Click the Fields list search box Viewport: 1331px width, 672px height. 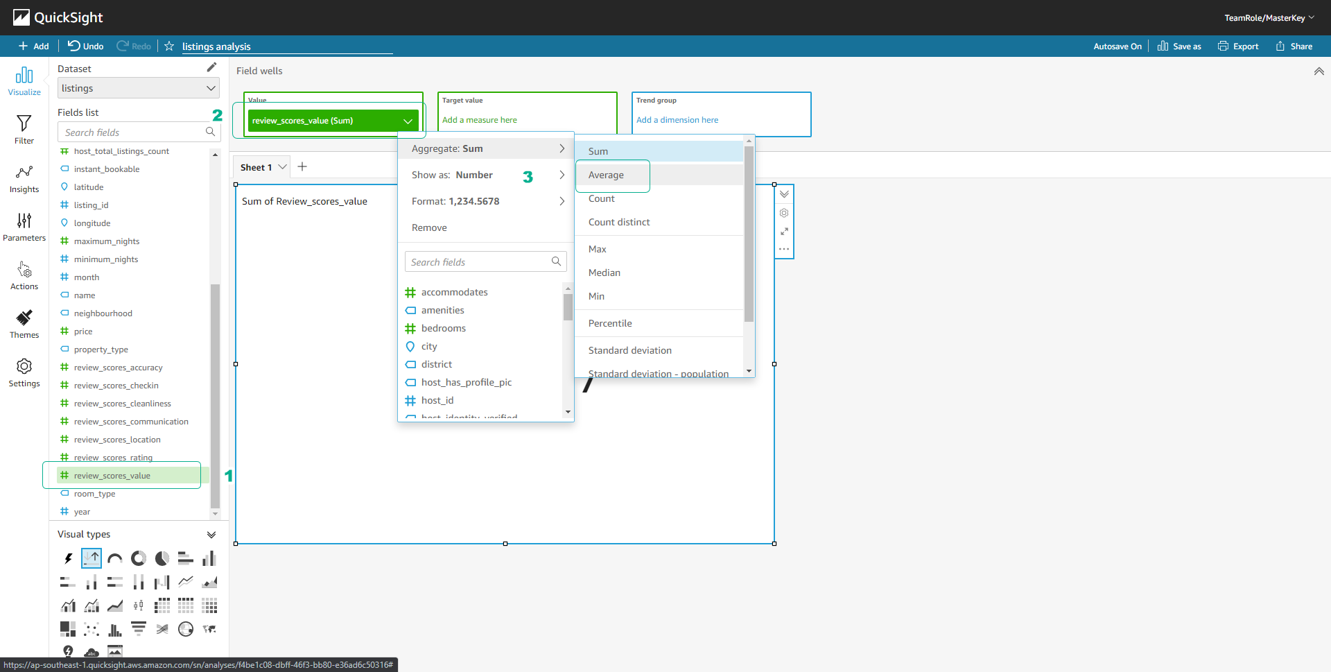coord(139,132)
